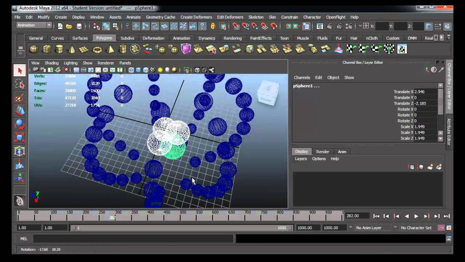465x262 pixels.
Task: Create a polygon pyramid from shelf
Action: click(x=110, y=49)
